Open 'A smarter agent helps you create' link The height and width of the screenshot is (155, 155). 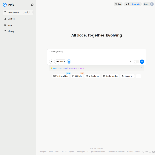tap(68, 68)
